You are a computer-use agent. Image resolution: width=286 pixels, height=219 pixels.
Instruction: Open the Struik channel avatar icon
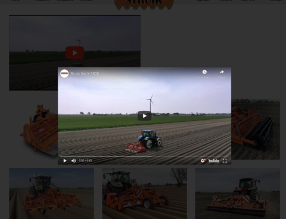tap(64, 73)
